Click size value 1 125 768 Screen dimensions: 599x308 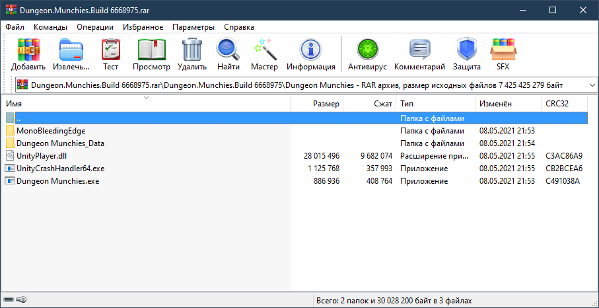pos(324,168)
